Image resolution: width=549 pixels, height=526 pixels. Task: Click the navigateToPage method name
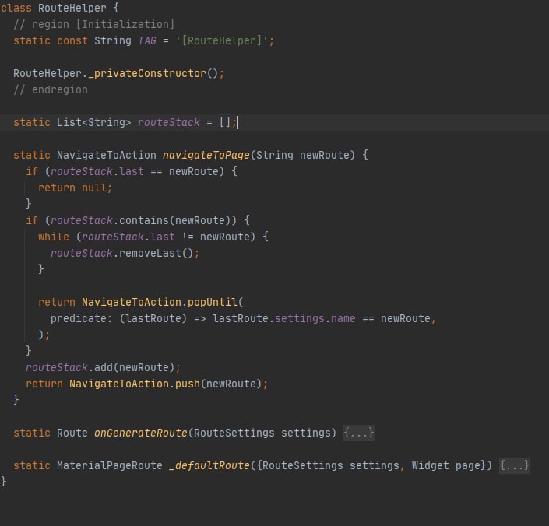coord(206,156)
